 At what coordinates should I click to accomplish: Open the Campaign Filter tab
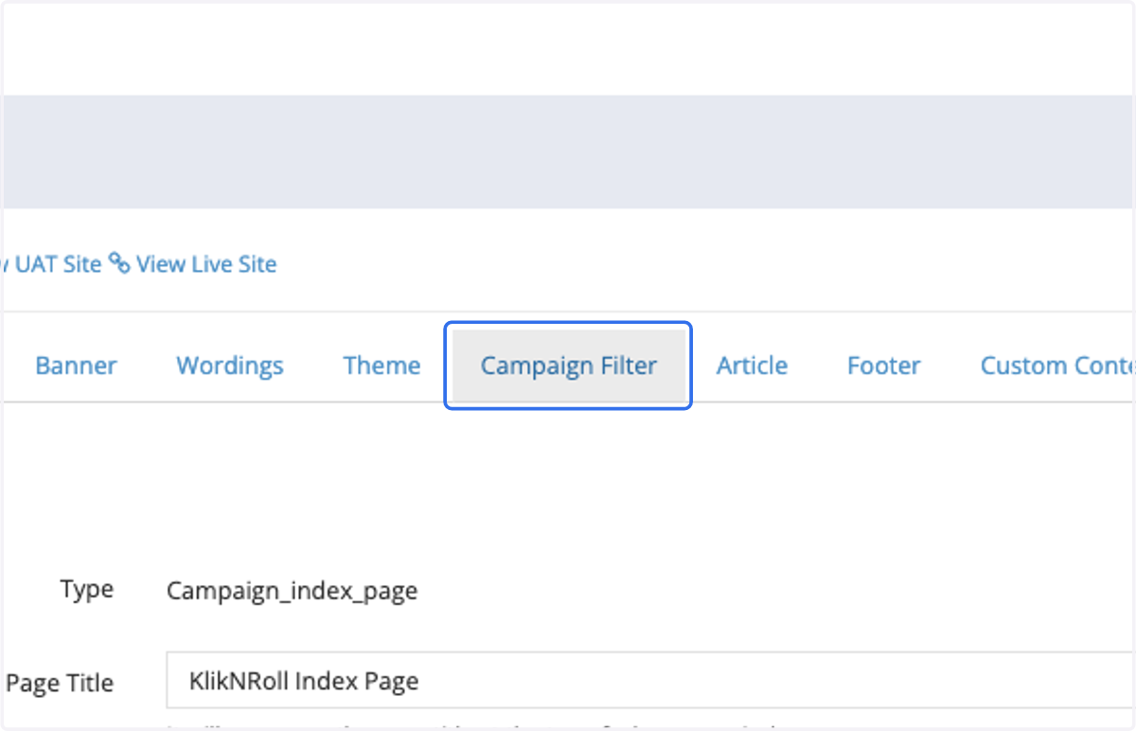[568, 365]
